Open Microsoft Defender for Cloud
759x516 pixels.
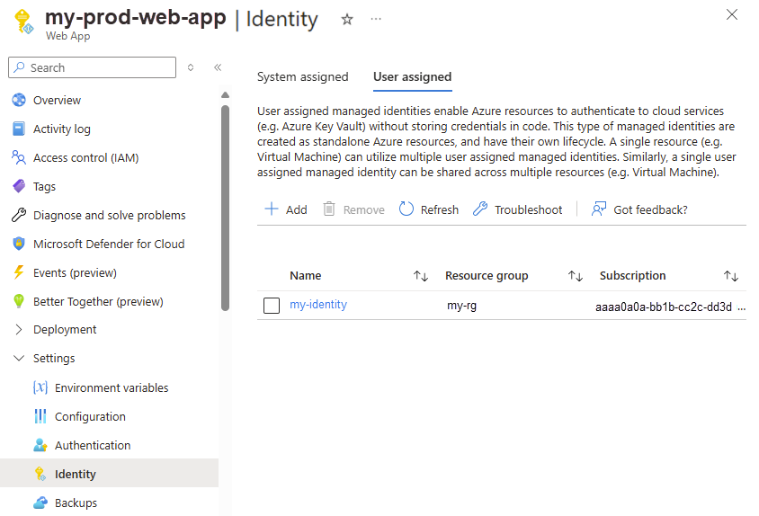[x=109, y=244]
